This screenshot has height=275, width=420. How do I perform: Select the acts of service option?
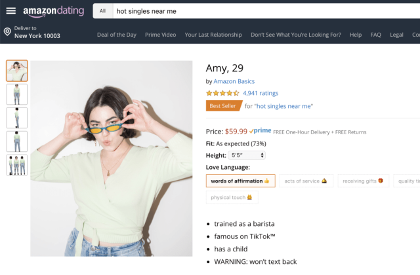point(306,181)
